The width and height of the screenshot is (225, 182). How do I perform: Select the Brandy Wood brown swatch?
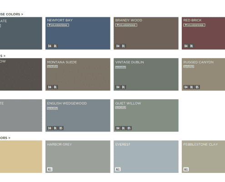(x=146, y=33)
